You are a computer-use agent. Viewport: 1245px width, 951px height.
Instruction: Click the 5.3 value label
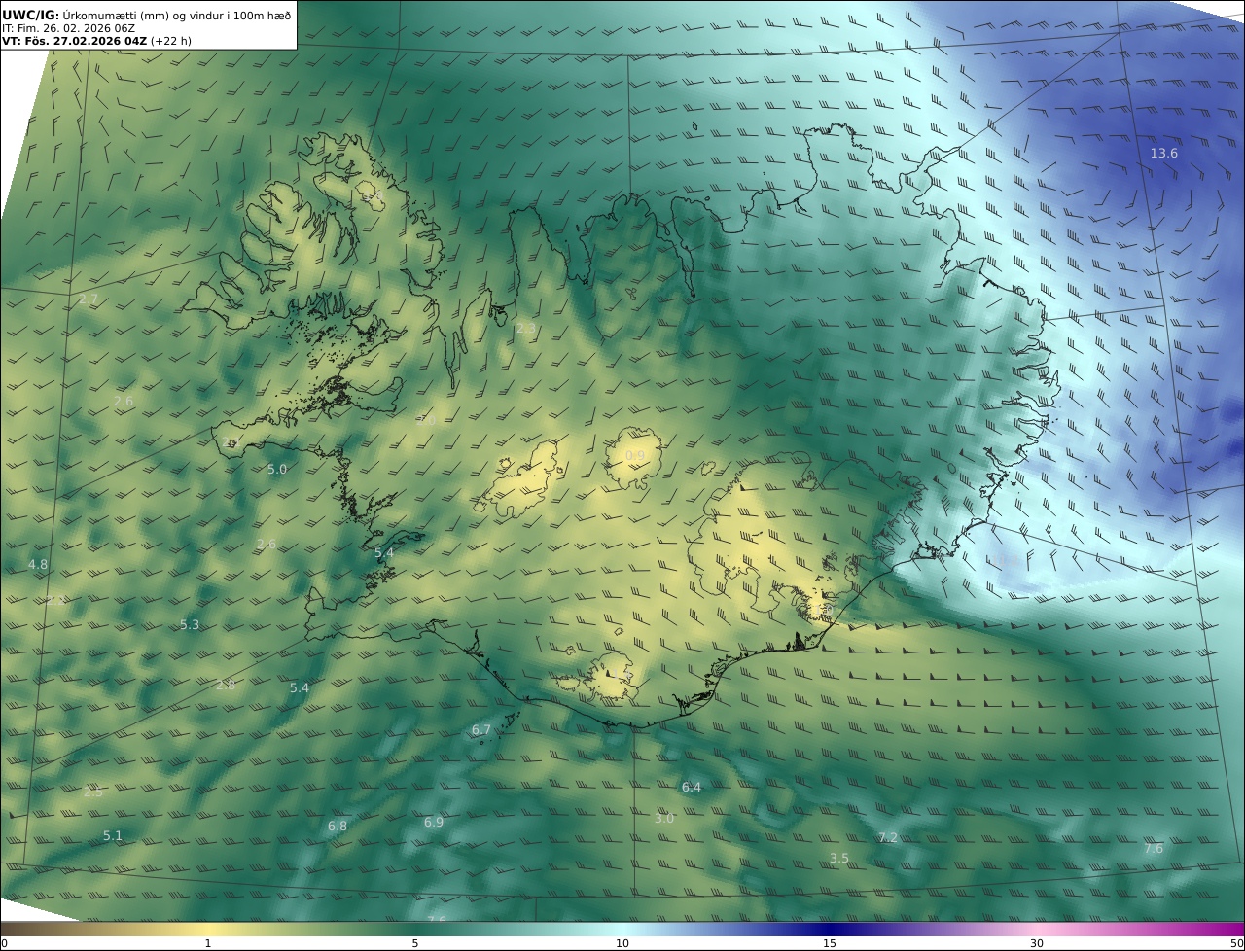[x=190, y=624]
